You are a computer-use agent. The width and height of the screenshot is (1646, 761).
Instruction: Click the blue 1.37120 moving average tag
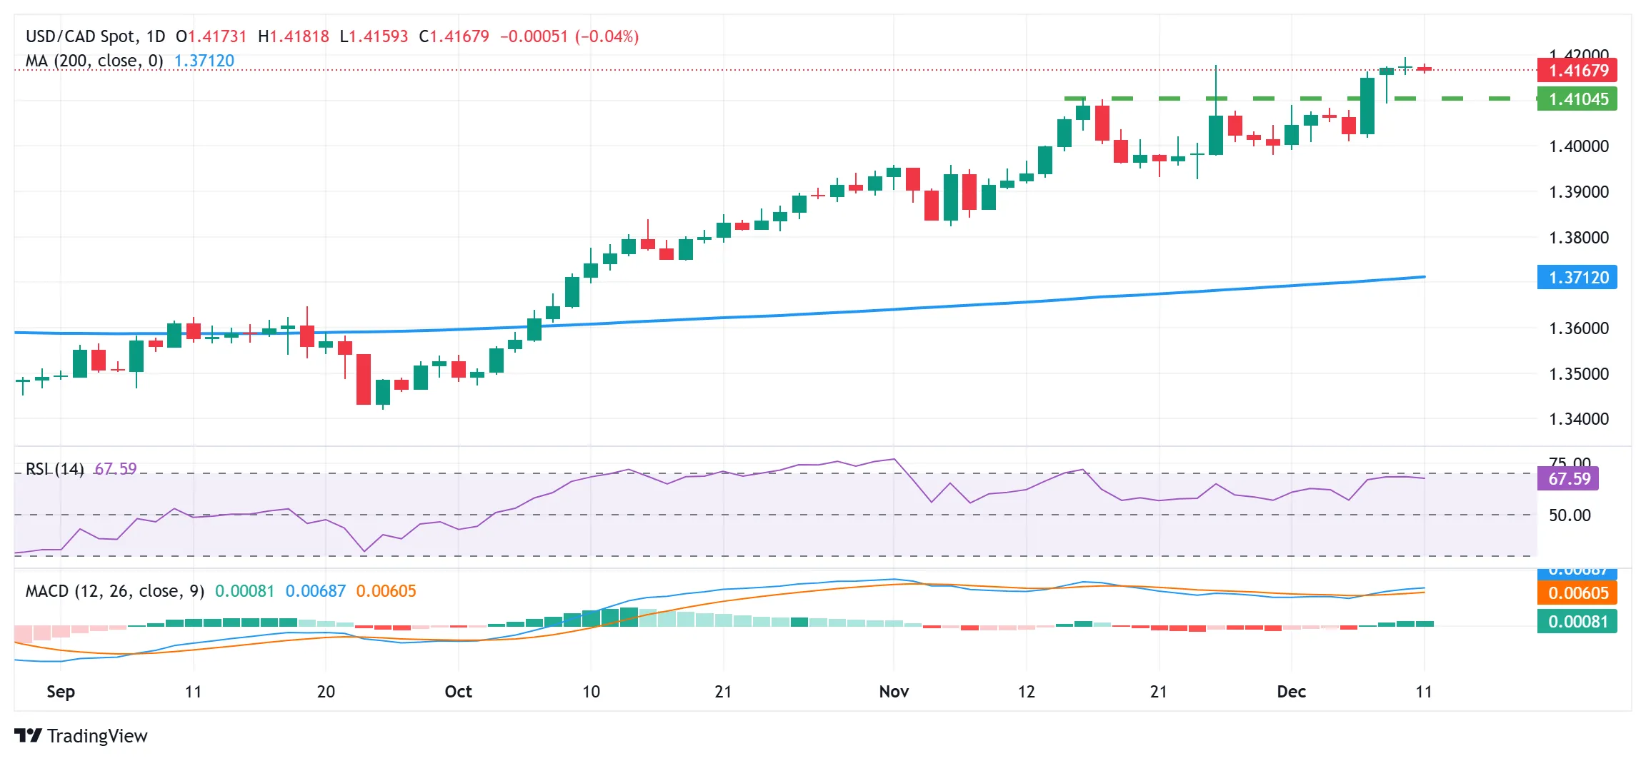tap(1577, 277)
